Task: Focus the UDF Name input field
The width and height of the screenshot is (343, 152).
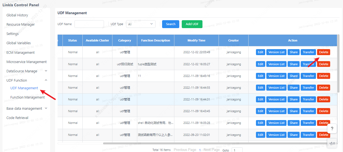Action: pos(89,24)
